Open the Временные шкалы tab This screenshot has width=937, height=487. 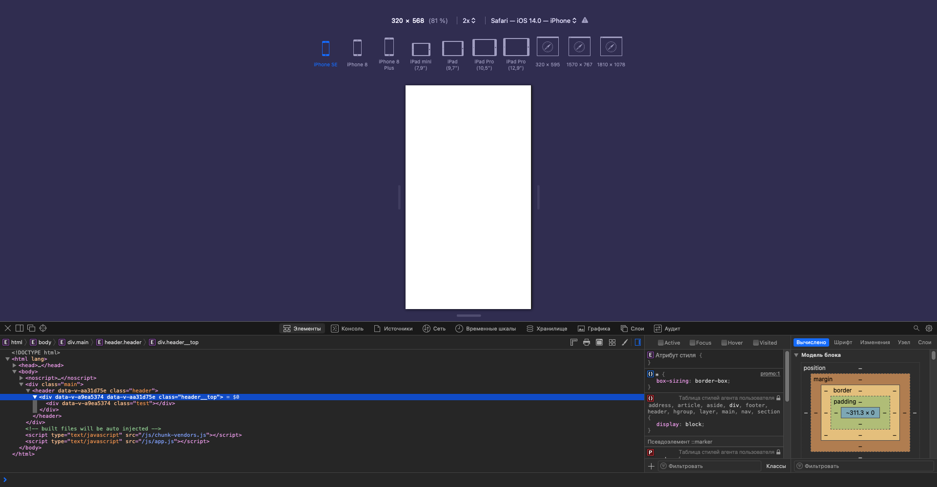pos(486,329)
